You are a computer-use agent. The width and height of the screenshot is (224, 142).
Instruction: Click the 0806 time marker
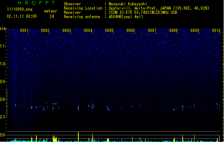click(131, 31)
